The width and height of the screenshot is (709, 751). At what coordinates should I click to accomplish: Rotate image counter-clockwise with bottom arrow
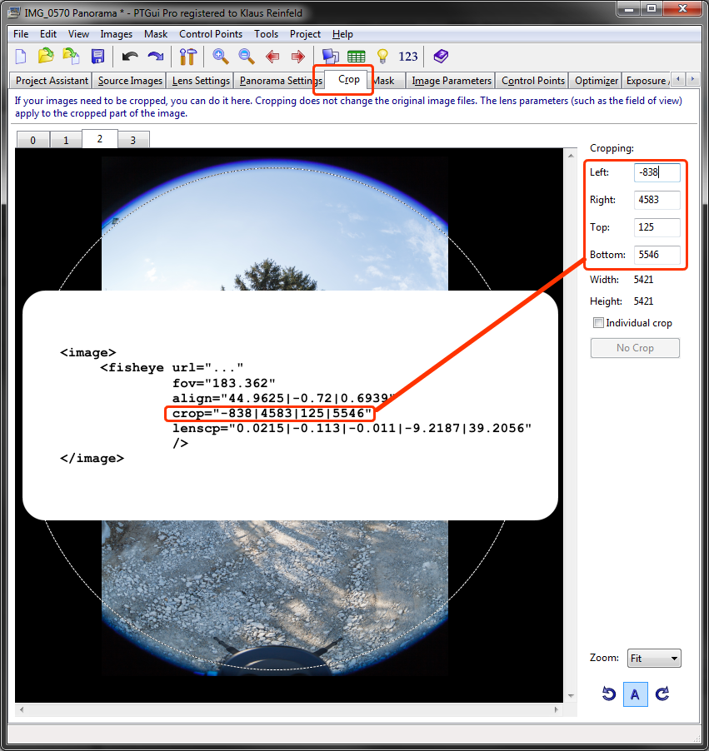click(608, 694)
